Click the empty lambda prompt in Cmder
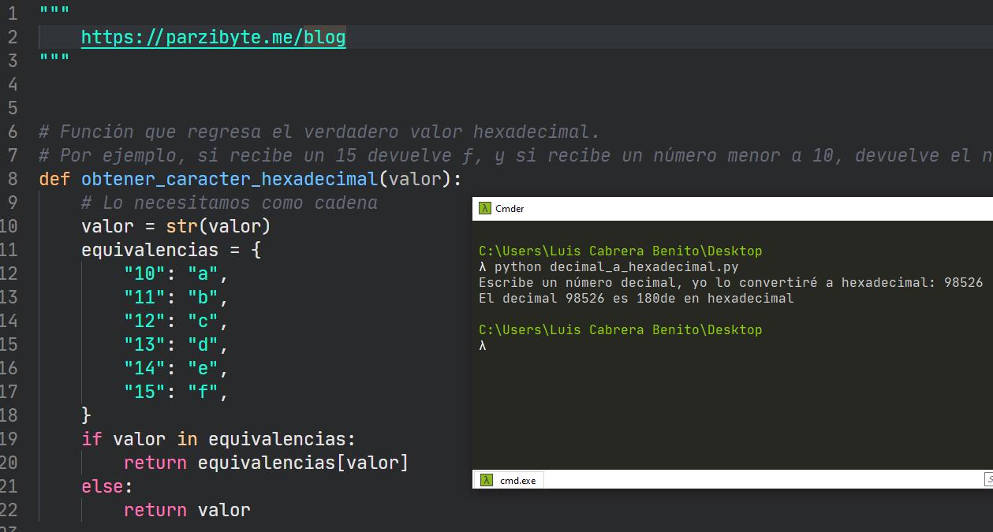 [483, 346]
